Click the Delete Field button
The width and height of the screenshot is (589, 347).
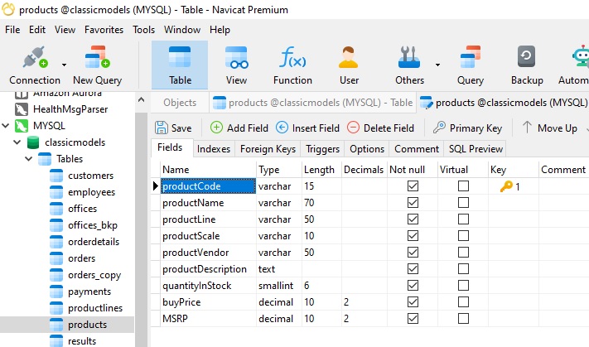click(380, 128)
